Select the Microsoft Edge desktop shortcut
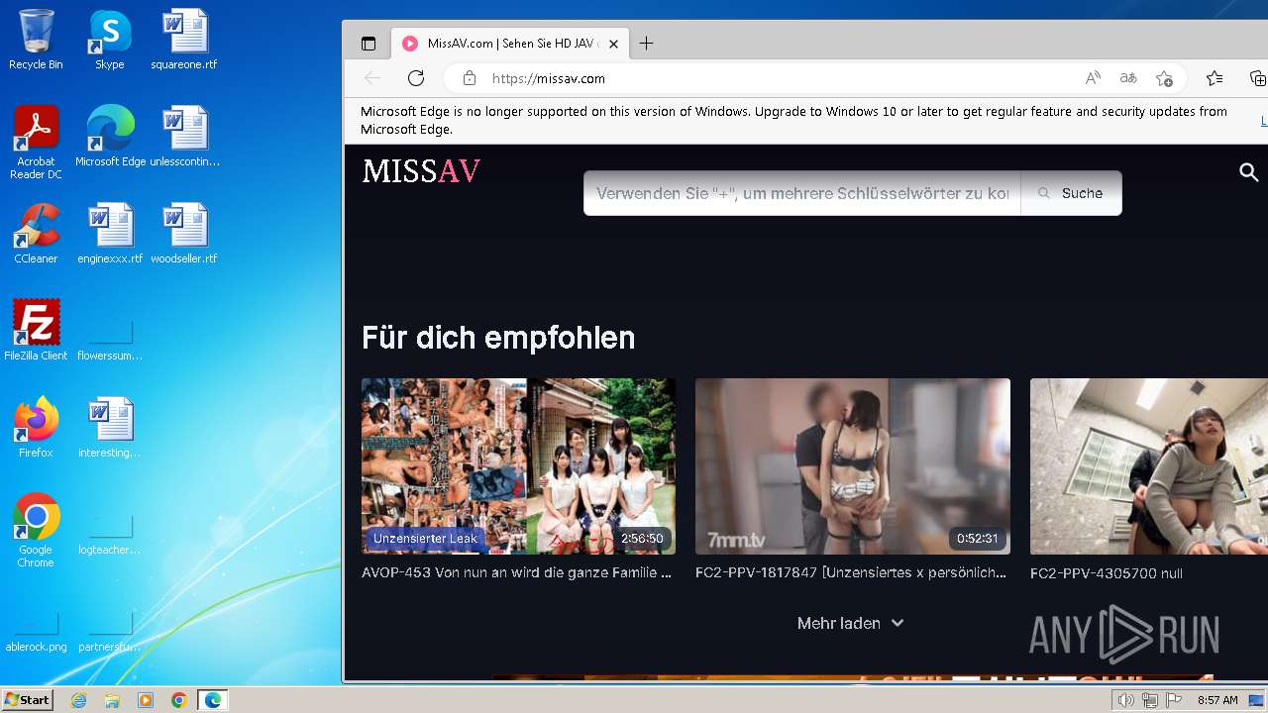 click(110, 137)
